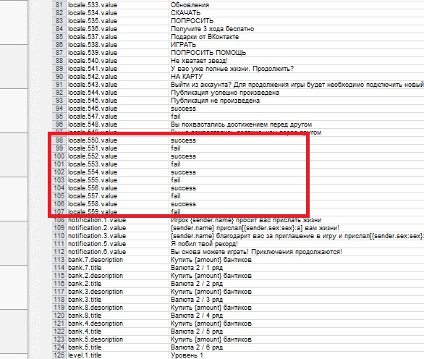
Task: Click cell 'Валюта 2 / 1 ряд'
Action: 297,268
